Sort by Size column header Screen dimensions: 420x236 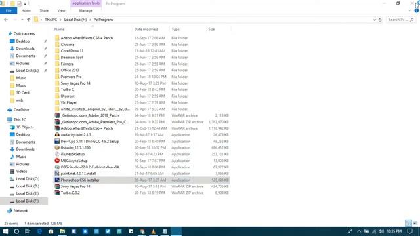pos(211,29)
